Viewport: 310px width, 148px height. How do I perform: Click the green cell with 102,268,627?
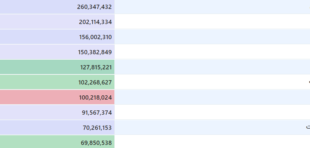point(57,82)
